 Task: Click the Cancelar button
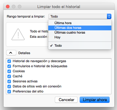coord(66,100)
